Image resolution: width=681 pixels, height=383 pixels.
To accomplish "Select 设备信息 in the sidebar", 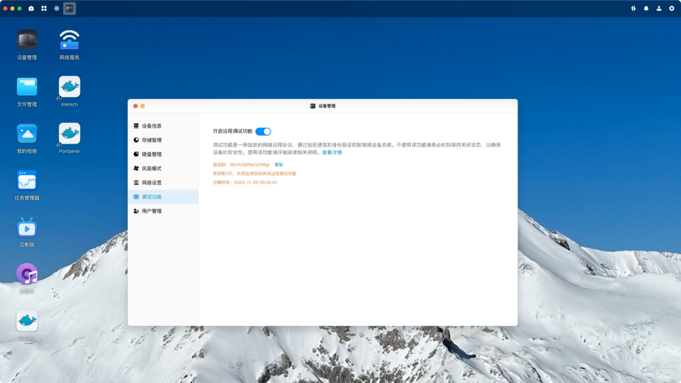I will (151, 126).
